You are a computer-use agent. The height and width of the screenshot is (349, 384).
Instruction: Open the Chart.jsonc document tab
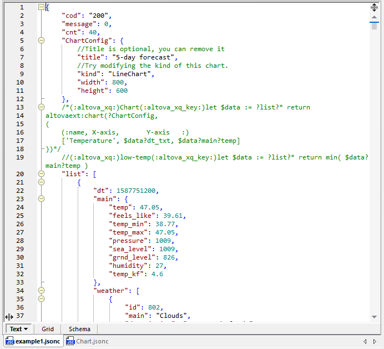tap(92, 341)
